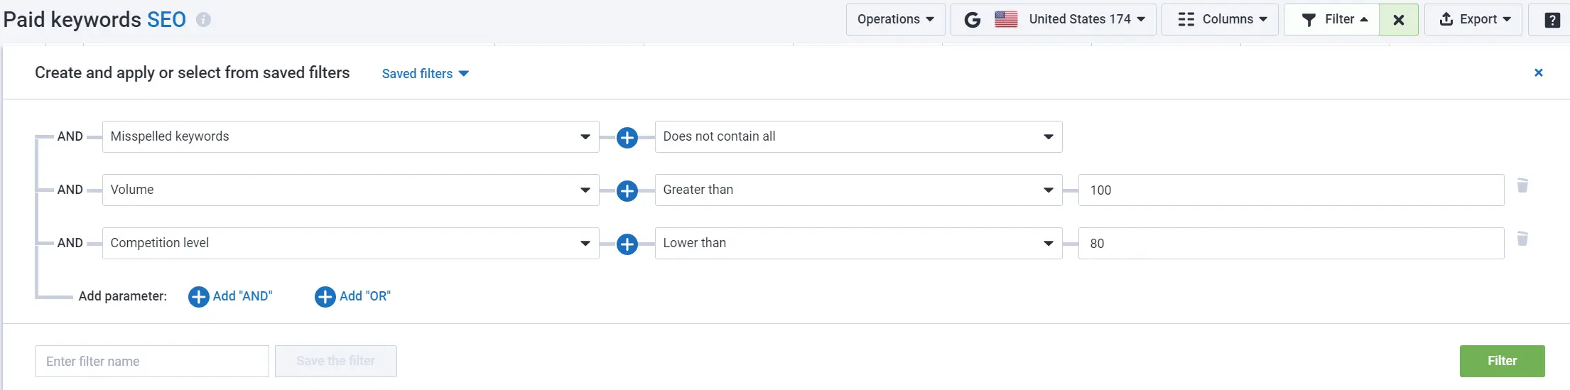Open the help question mark icon

coord(1552,20)
